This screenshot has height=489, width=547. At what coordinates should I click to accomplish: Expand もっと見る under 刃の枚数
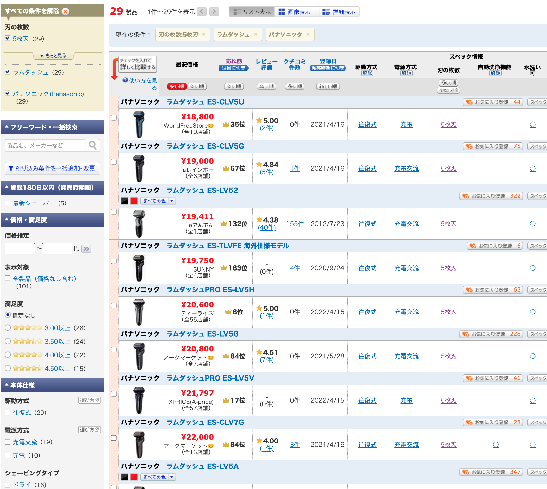(53, 56)
